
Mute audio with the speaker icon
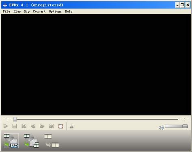pyautogui.click(x=161, y=127)
